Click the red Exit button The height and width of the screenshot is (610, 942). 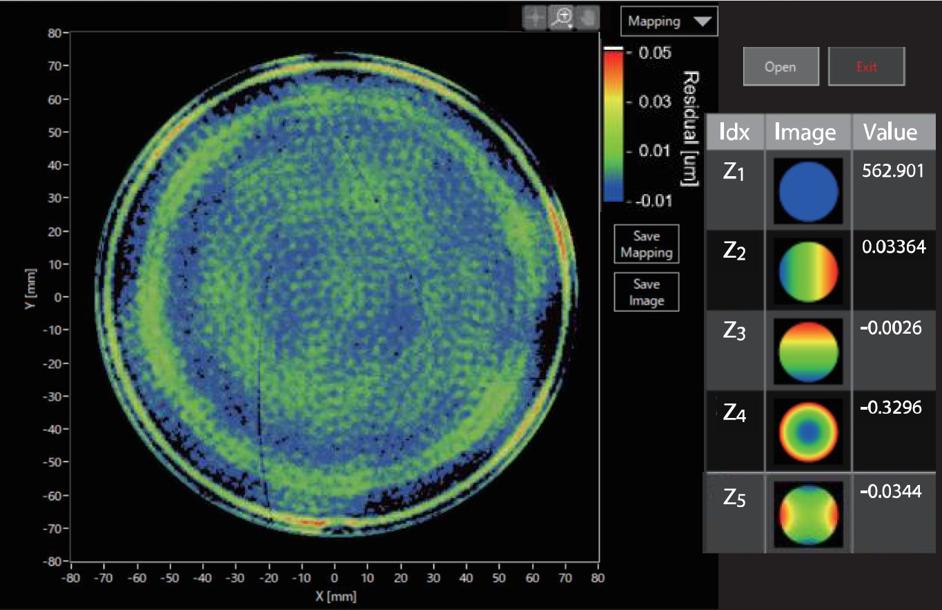tap(866, 66)
